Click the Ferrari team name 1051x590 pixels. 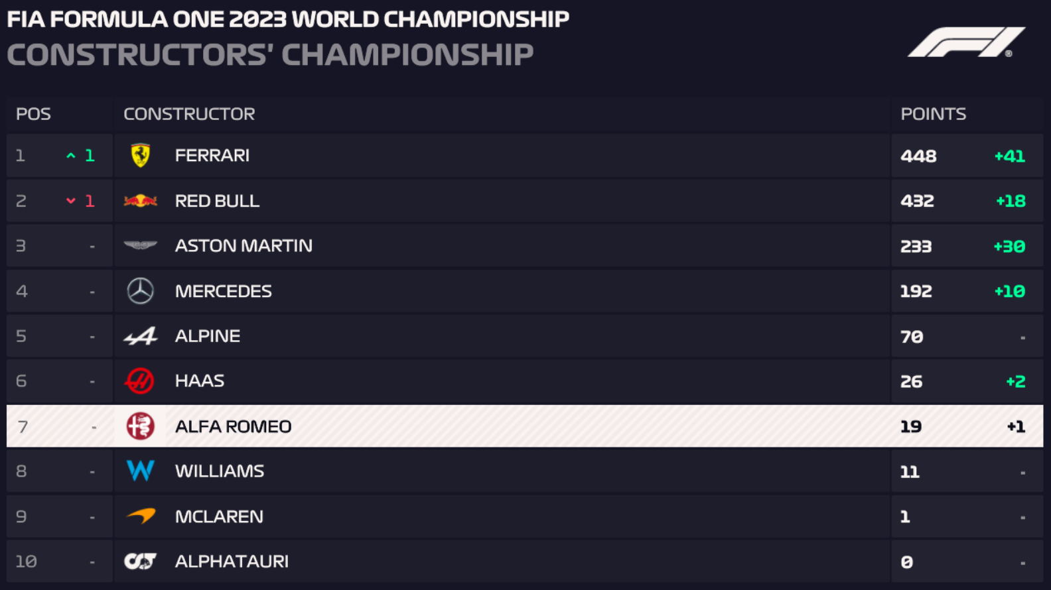coord(212,156)
